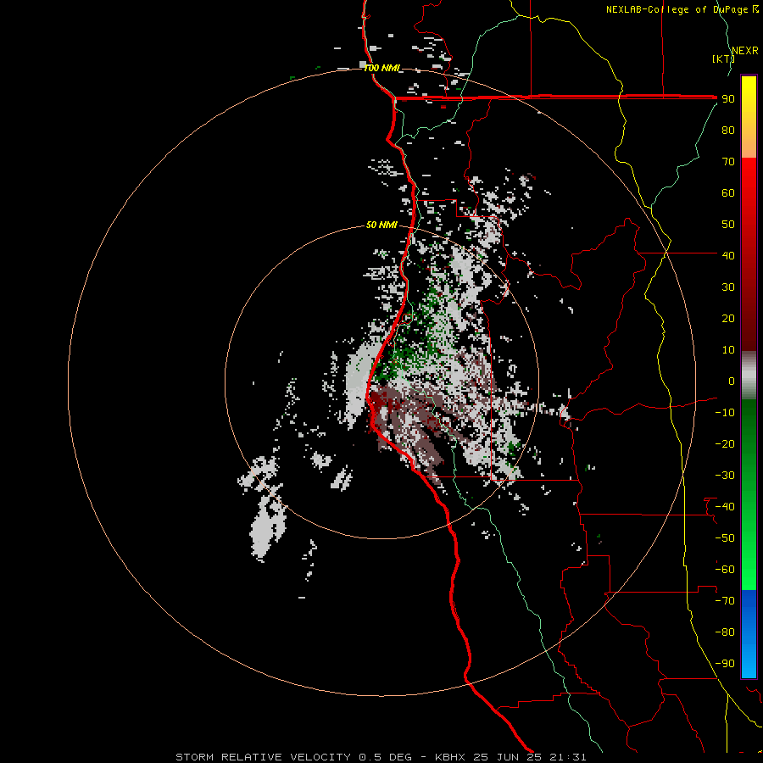Click the 25 JUN 25 date text
Viewport: 763px width, 763px height.
508,757
